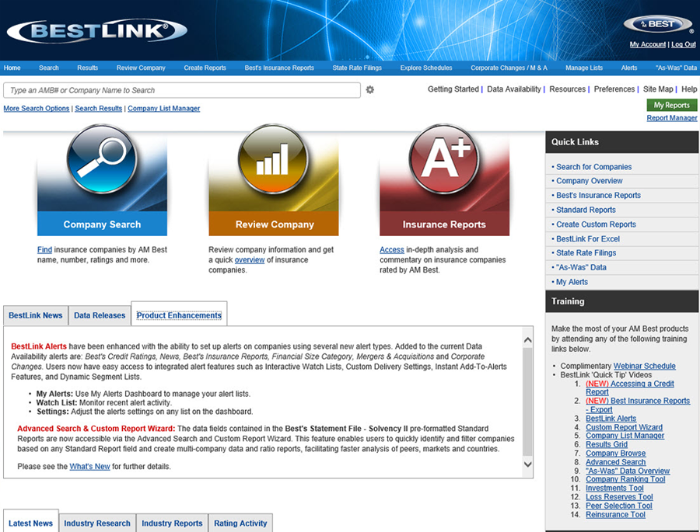700x532 pixels.
Task: Open the Create Reports menu
Action: 205,68
